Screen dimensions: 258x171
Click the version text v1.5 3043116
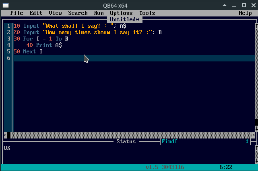[165, 167]
